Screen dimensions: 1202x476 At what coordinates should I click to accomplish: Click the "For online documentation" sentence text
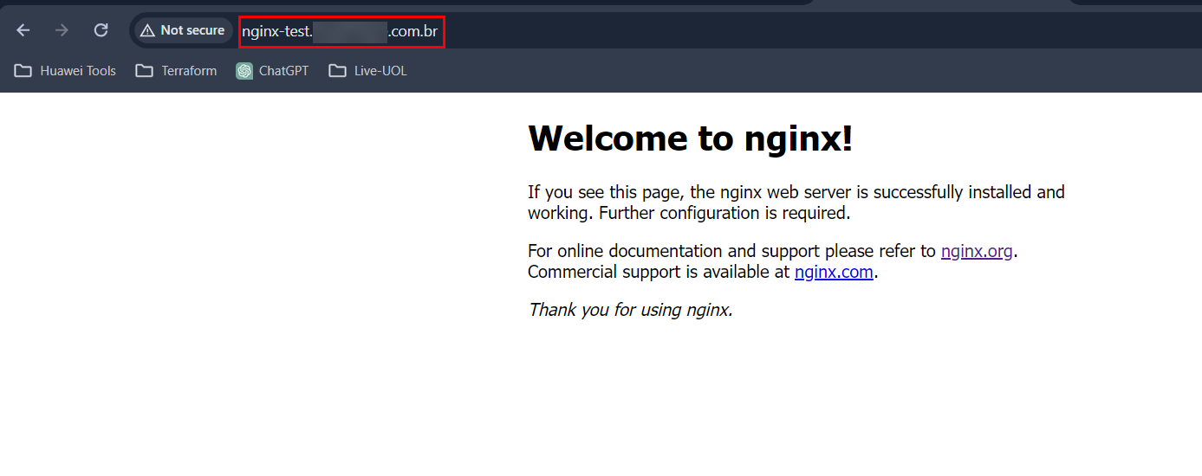732,251
